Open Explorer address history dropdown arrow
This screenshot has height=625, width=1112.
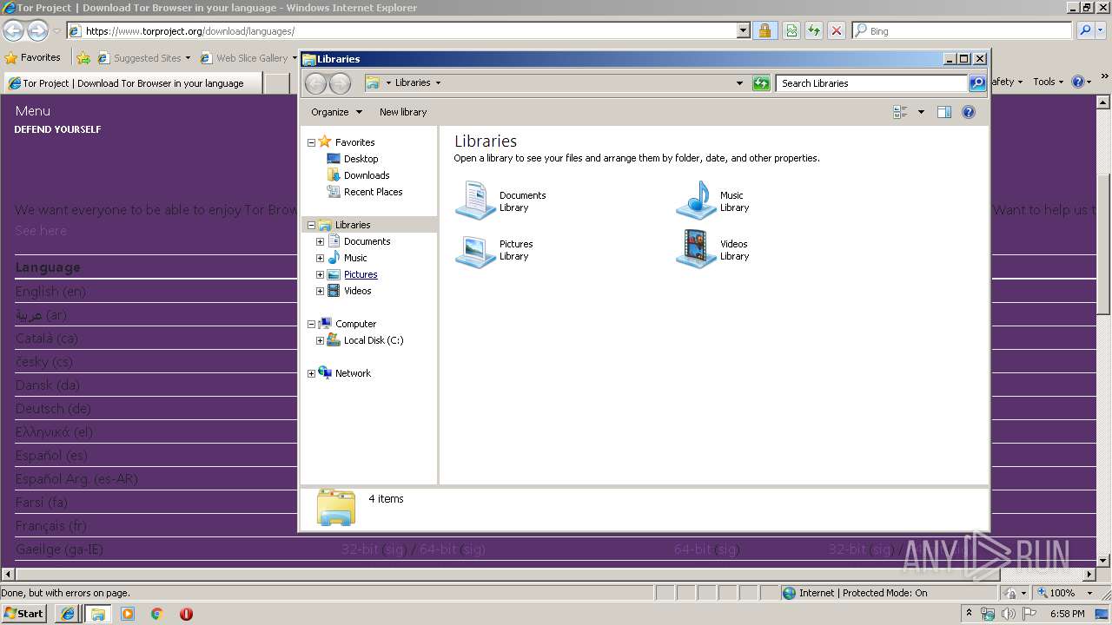[x=739, y=83]
